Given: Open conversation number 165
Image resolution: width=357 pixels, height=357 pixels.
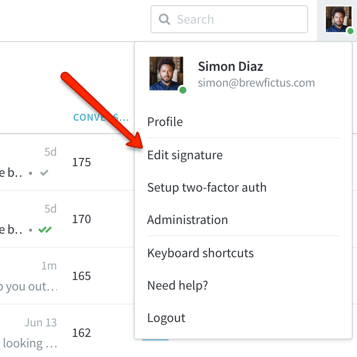Looking at the screenshot, I should click(x=81, y=276).
